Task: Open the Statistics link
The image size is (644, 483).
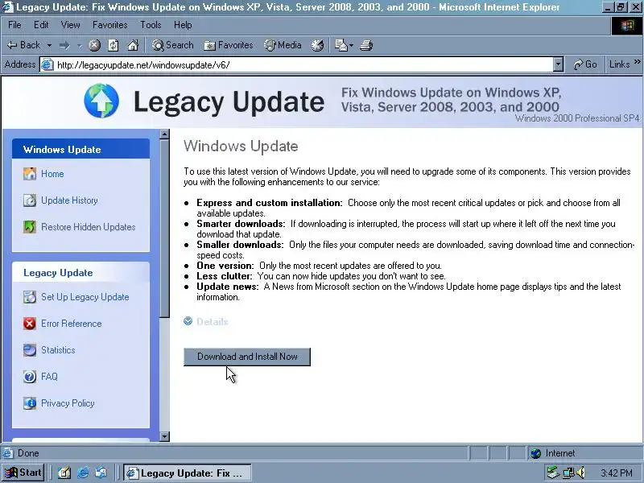Action: point(58,350)
